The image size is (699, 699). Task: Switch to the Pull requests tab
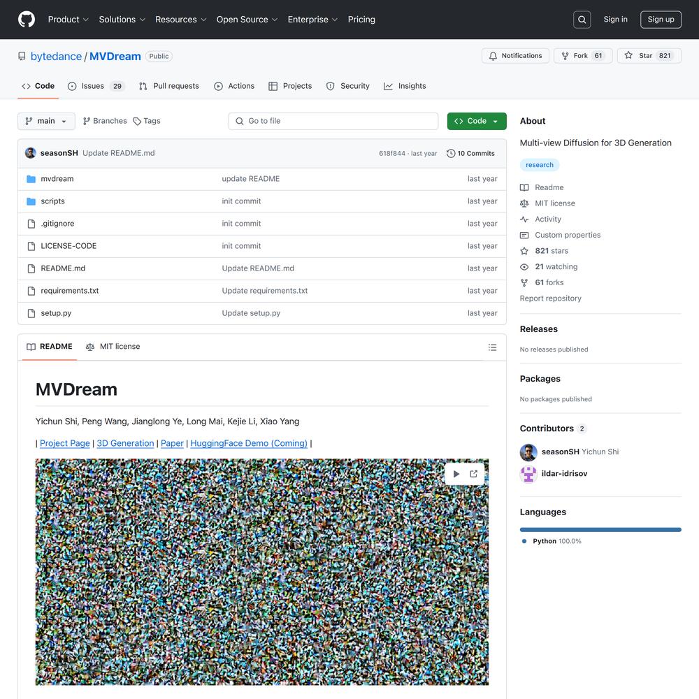coord(169,86)
